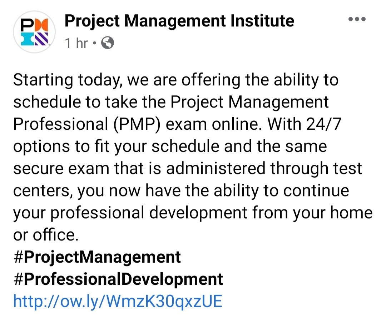Open the PMI profile picture logo

[34, 32]
